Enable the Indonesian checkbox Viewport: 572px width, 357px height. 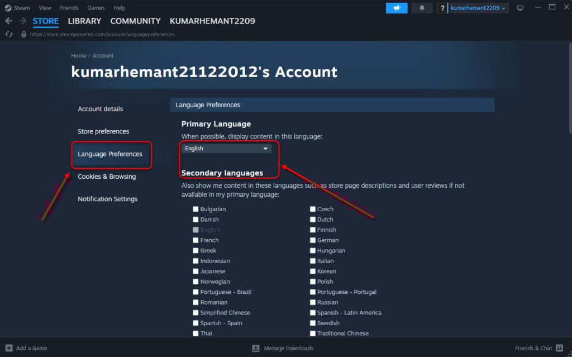click(x=196, y=261)
